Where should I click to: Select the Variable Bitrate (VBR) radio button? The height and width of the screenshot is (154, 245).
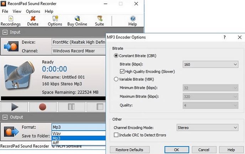coord(116,79)
